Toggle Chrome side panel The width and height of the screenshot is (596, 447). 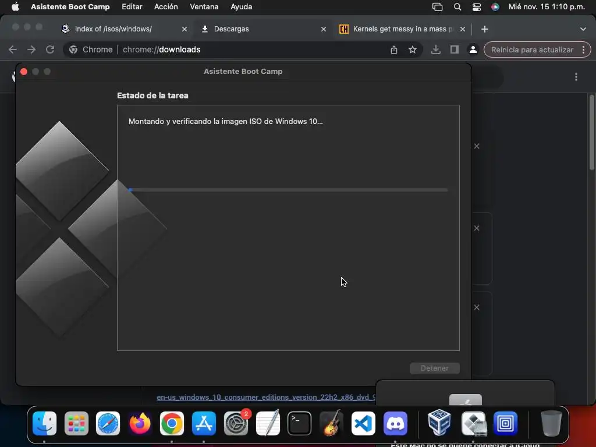coord(455,50)
